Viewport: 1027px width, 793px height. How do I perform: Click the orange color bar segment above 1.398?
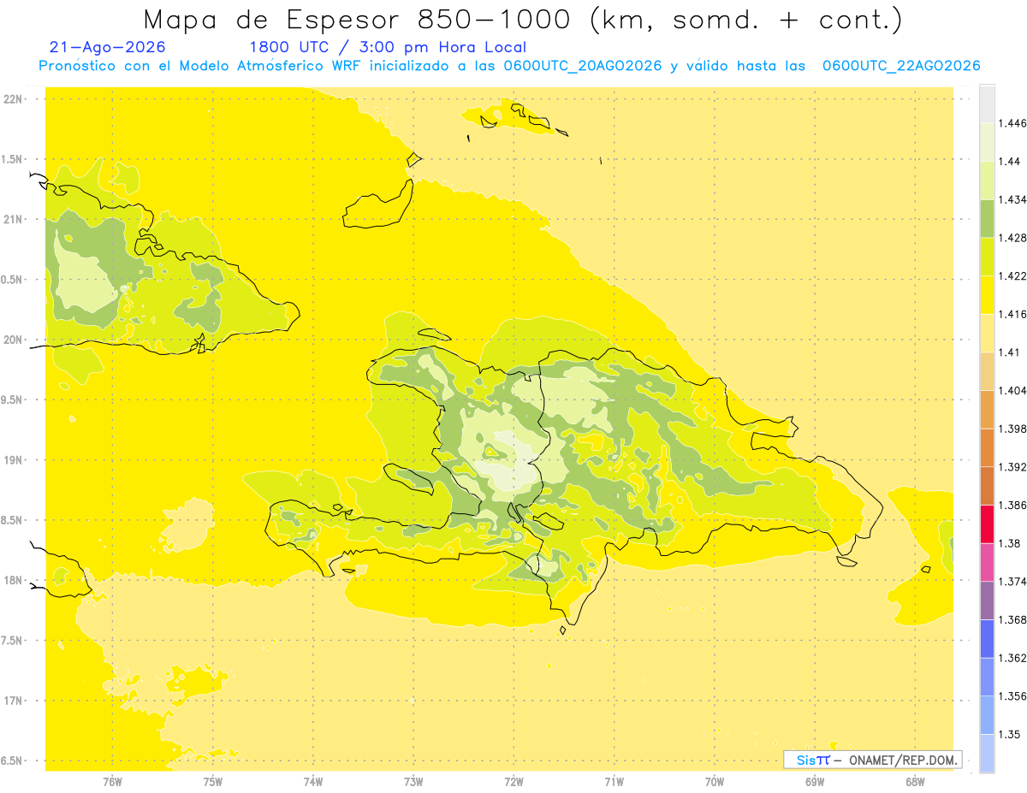(x=987, y=409)
